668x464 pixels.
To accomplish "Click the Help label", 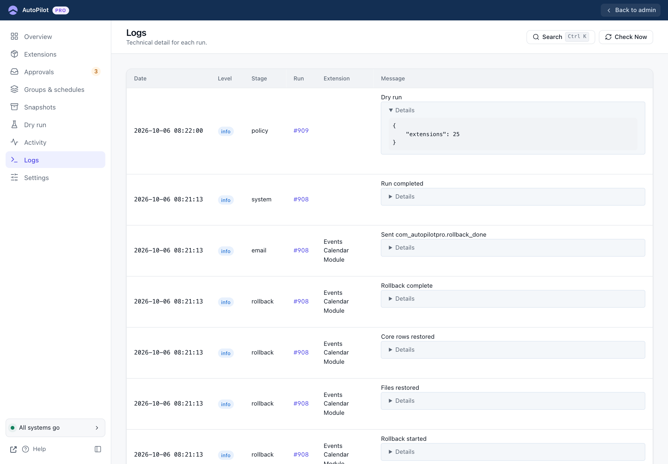I will click(39, 449).
